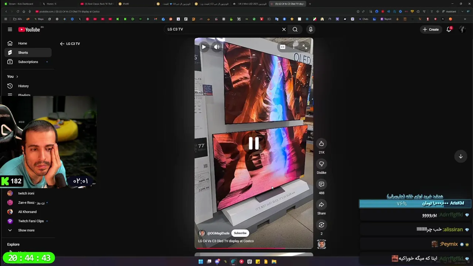
Task: Open @OGMagiDude channel link
Action: (218, 233)
